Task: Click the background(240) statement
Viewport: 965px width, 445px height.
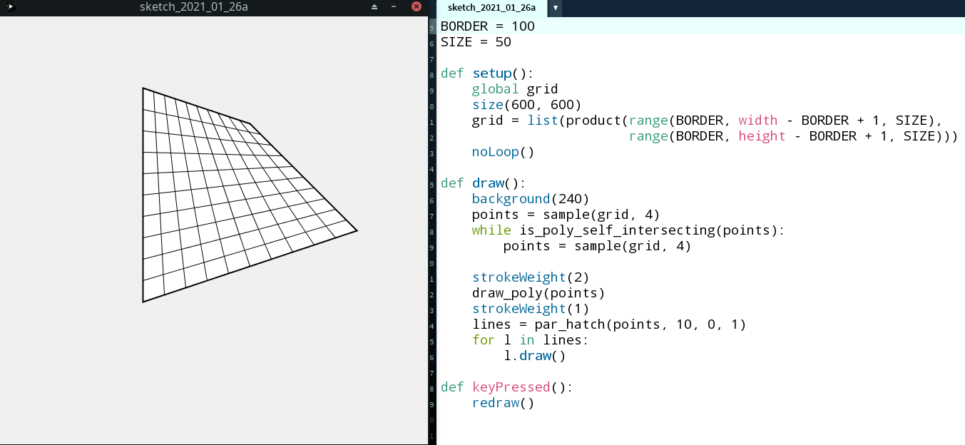Action: 531,199
